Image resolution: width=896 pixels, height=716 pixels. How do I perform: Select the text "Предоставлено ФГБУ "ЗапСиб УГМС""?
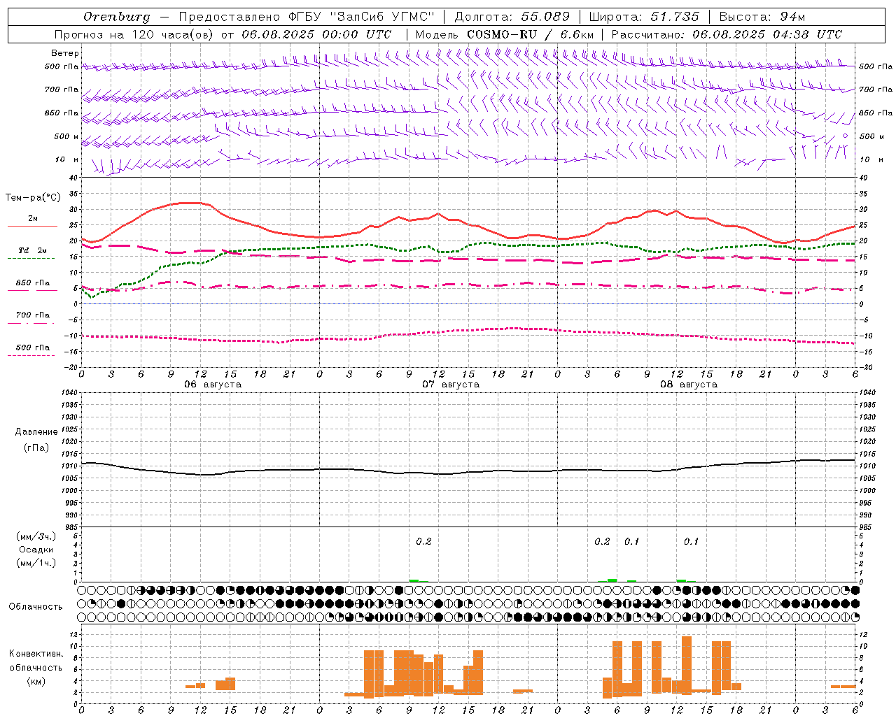307,17
